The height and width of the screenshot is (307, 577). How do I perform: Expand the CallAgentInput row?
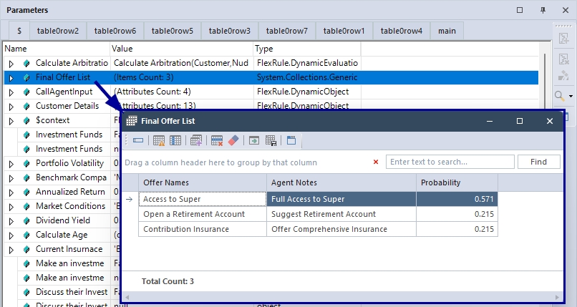(11, 92)
